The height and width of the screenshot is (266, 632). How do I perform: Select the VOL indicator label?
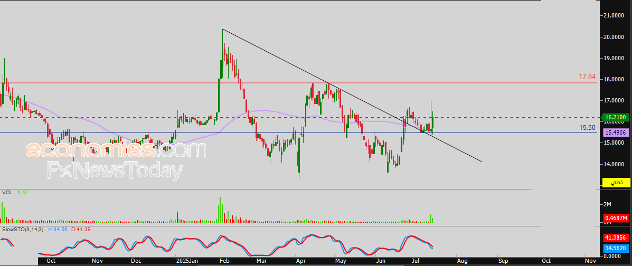pos(7,193)
